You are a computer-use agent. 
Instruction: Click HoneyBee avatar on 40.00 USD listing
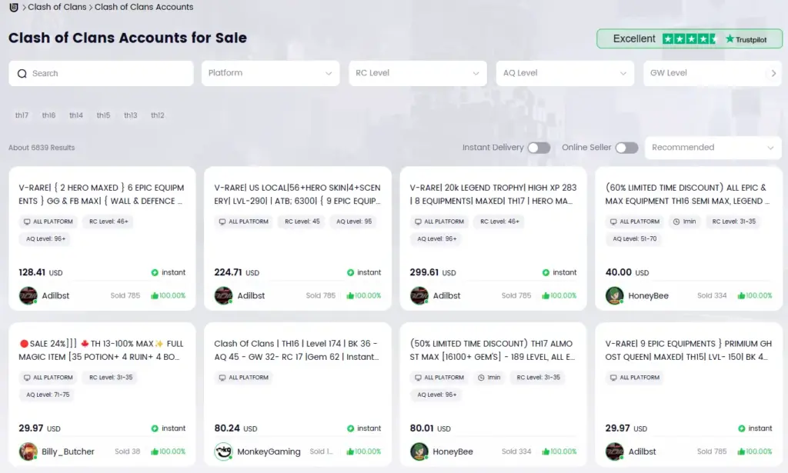pyautogui.click(x=614, y=295)
